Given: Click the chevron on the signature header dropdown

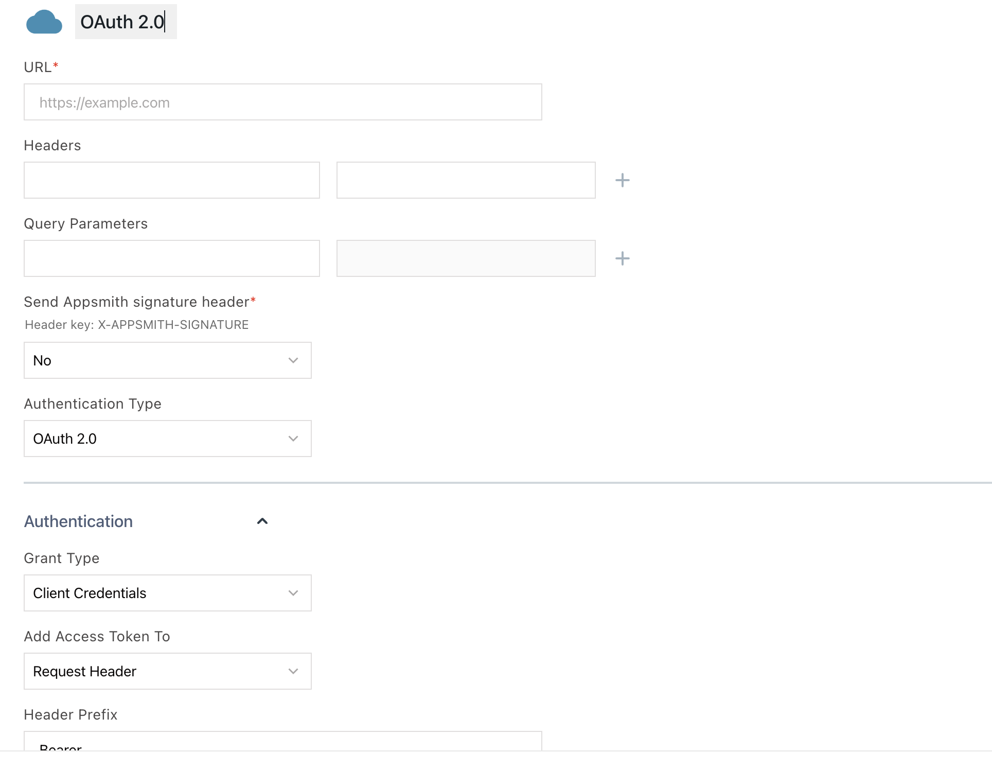Looking at the screenshot, I should 293,360.
